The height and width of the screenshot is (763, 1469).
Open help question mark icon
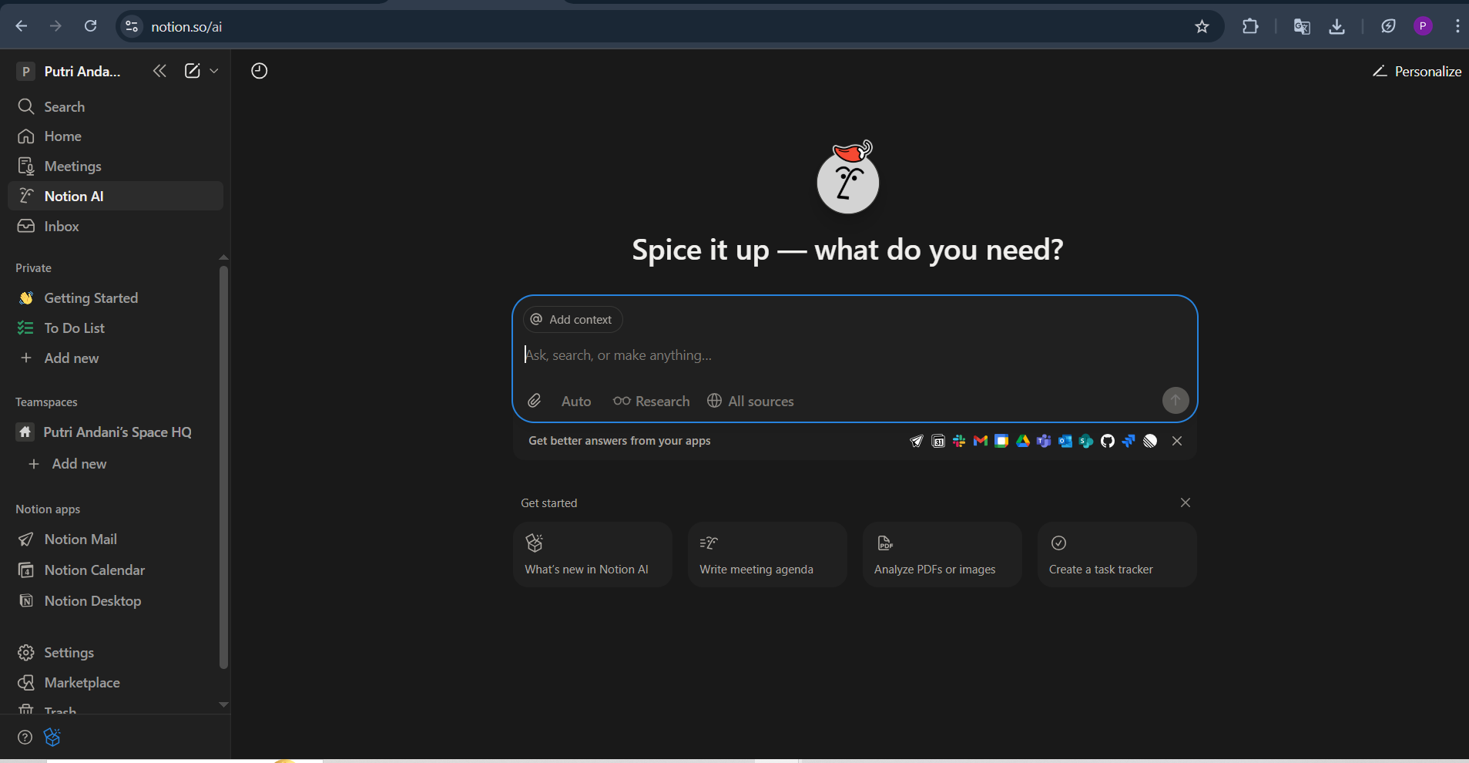coord(25,738)
